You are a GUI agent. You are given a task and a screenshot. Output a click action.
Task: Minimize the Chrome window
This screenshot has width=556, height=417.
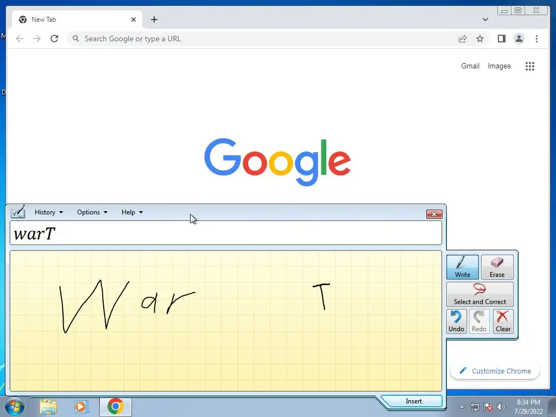click(x=504, y=11)
